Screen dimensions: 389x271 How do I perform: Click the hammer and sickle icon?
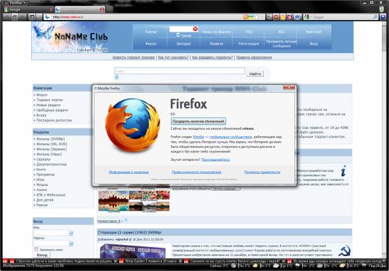pos(344,251)
